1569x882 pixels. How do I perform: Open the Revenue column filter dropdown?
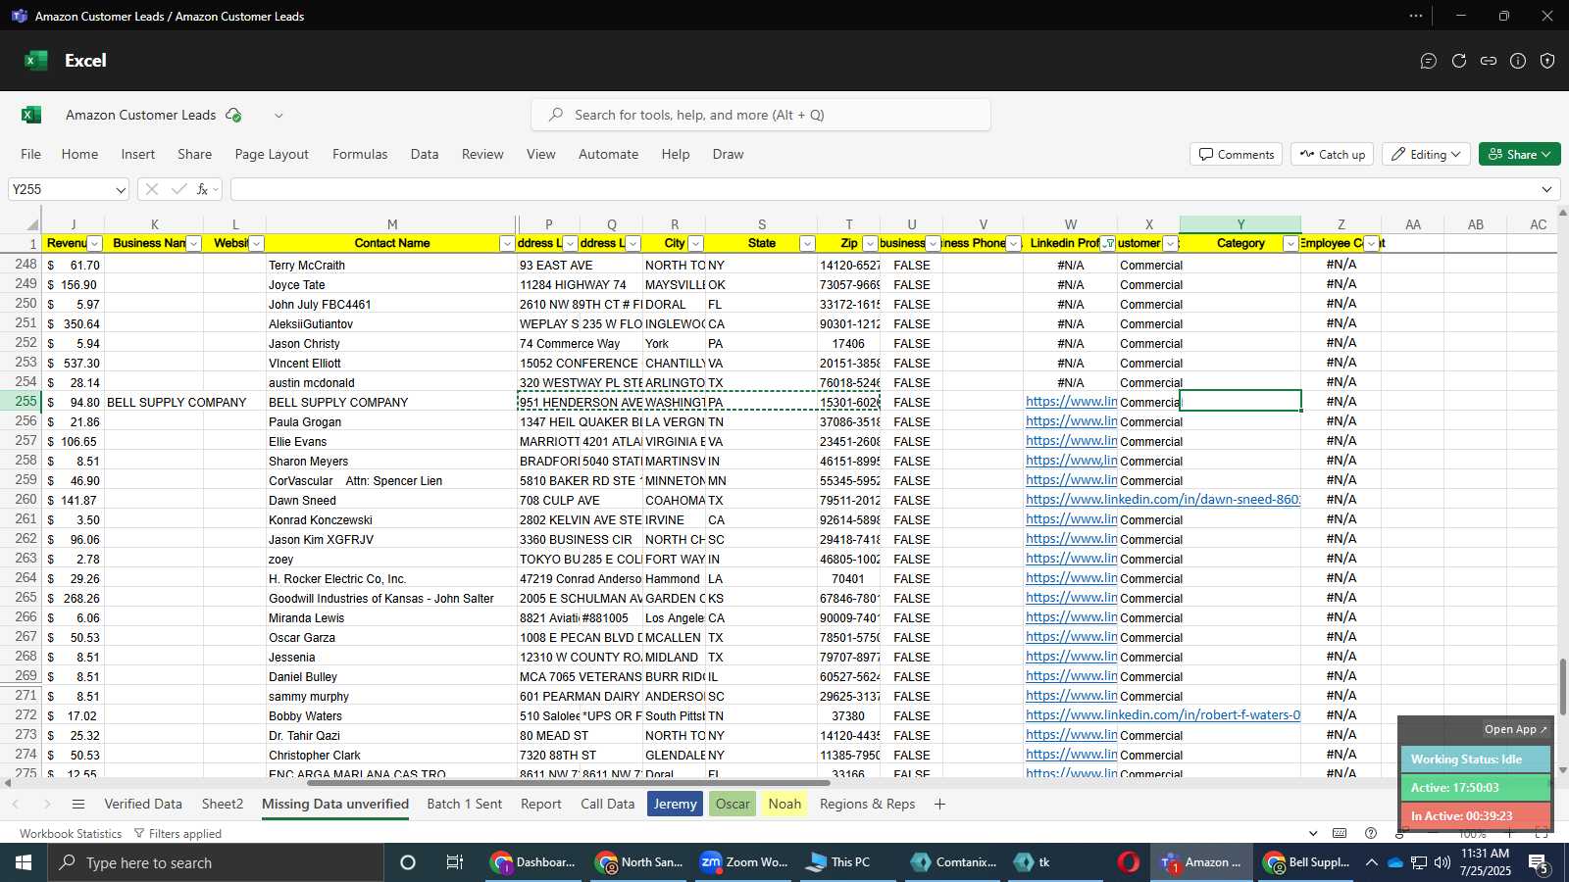95,244
